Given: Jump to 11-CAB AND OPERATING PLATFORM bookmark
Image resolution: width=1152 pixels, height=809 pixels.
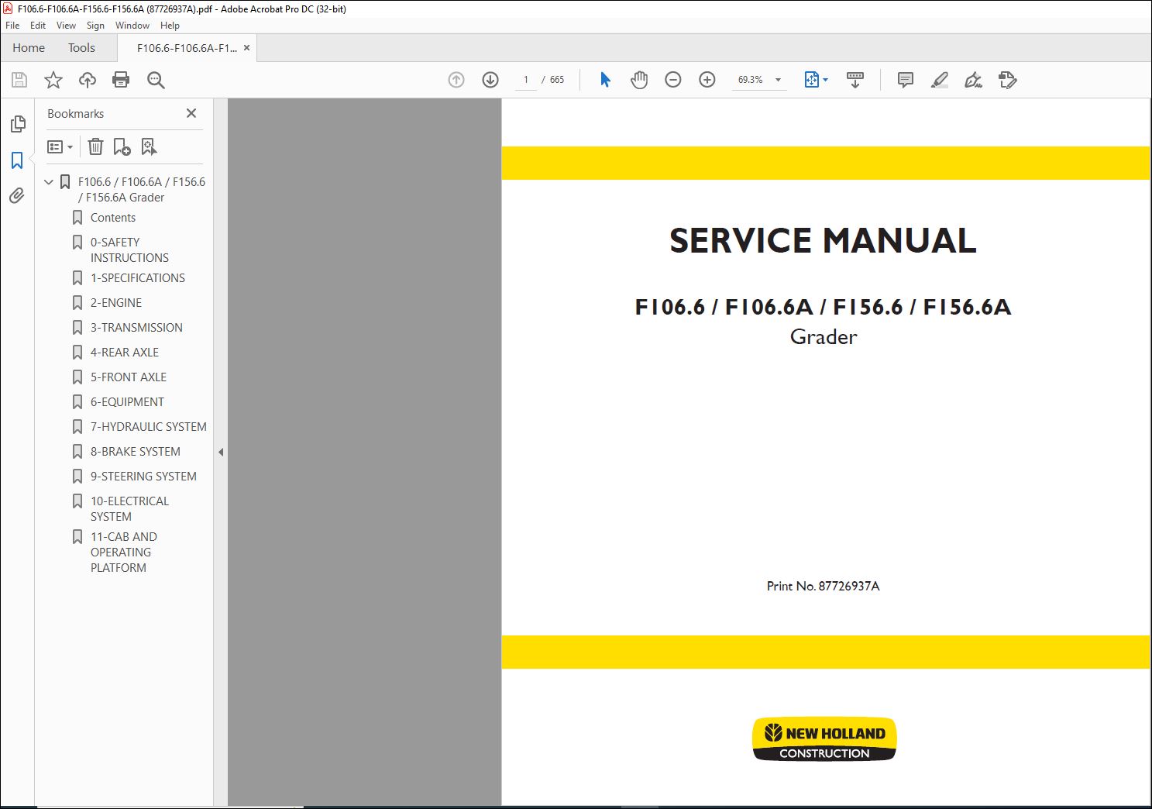Looking at the screenshot, I should pos(124,553).
